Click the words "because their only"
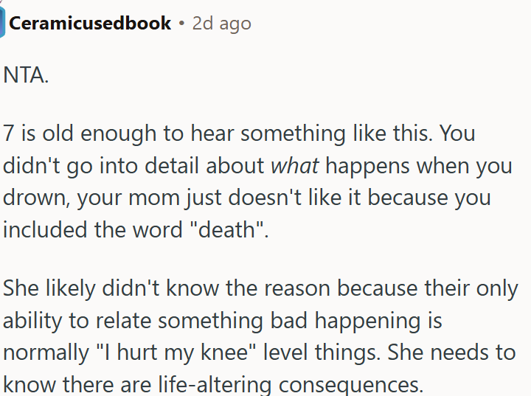This screenshot has height=396, width=531. [428, 288]
